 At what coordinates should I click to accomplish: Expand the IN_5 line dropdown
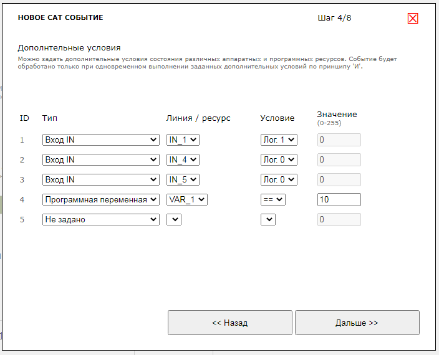click(183, 180)
